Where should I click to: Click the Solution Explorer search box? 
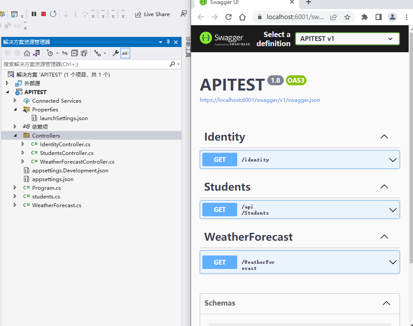[85, 64]
